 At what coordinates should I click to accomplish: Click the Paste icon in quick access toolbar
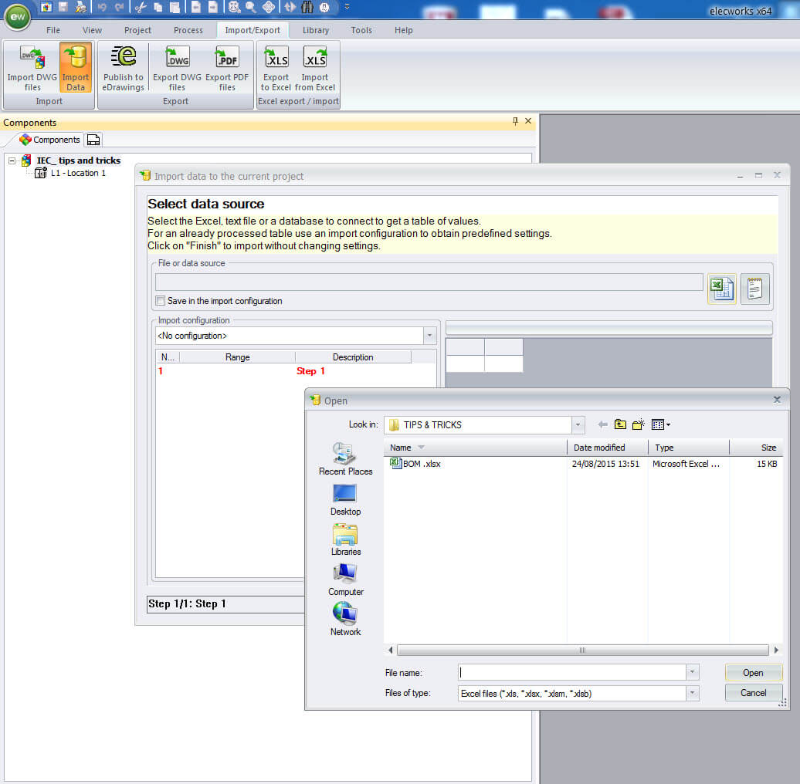(x=175, y=7)
